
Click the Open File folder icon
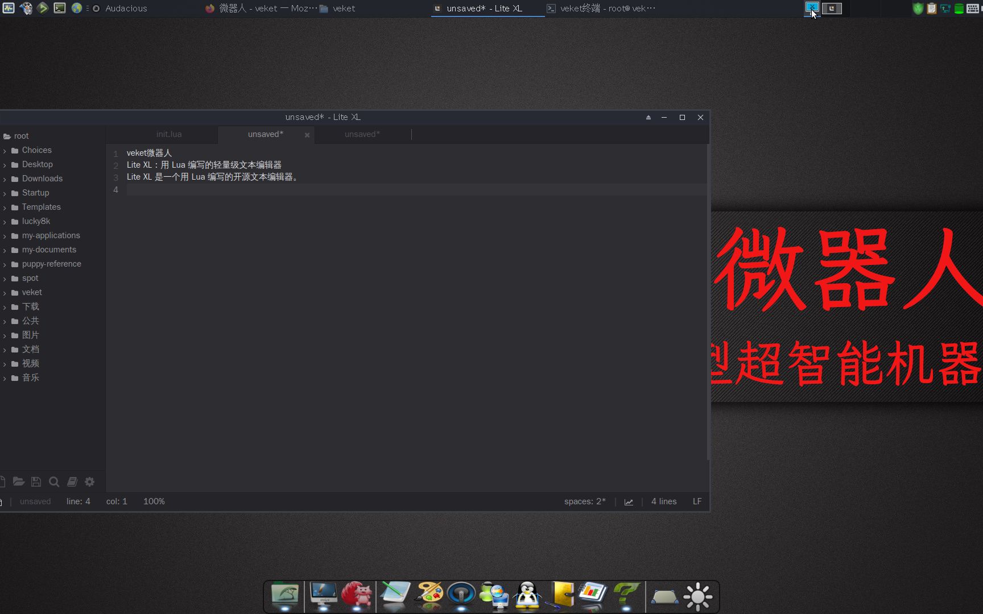tap(18, 482)
